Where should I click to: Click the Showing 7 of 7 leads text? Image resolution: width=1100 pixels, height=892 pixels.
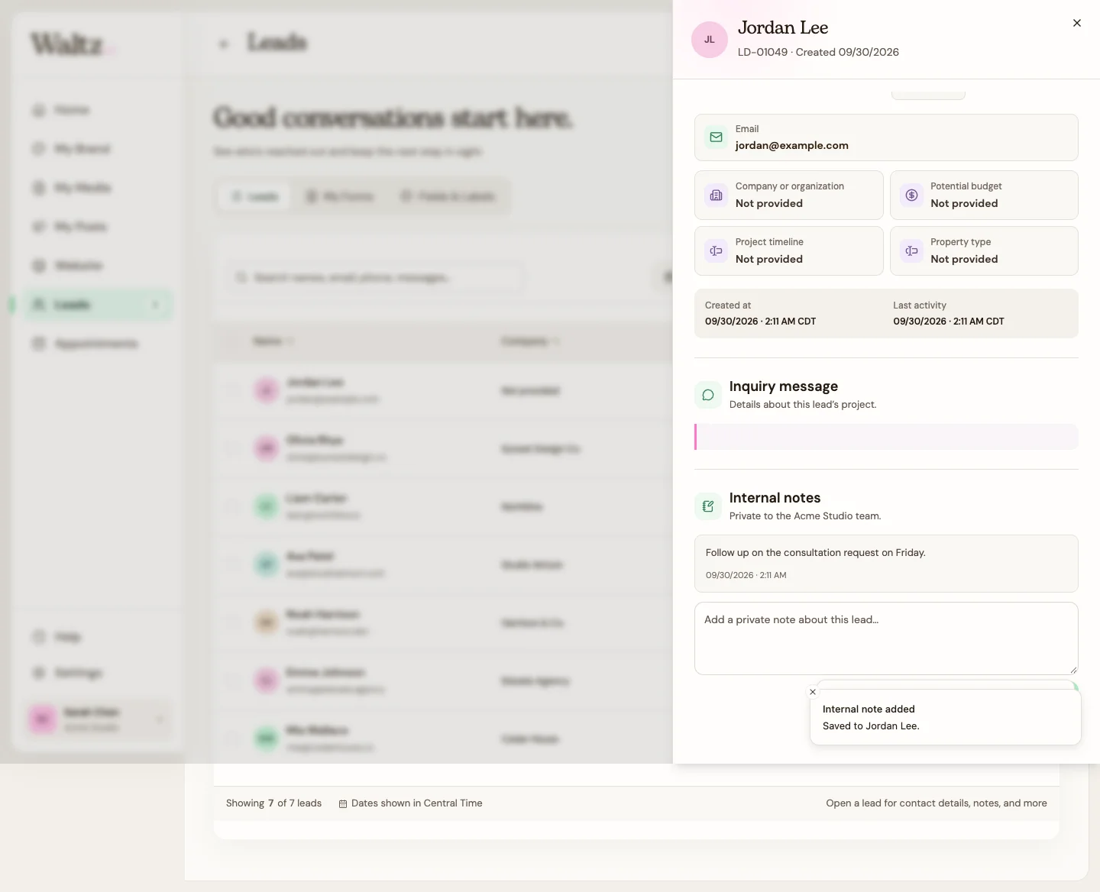tap(273, 803)
